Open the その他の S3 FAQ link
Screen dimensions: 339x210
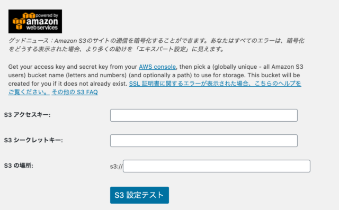(x=75, y=92)
